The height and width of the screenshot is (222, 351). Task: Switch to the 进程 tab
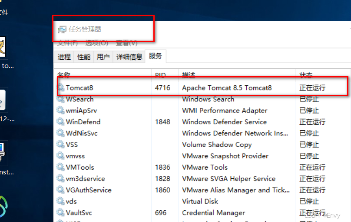coord(64,57)
